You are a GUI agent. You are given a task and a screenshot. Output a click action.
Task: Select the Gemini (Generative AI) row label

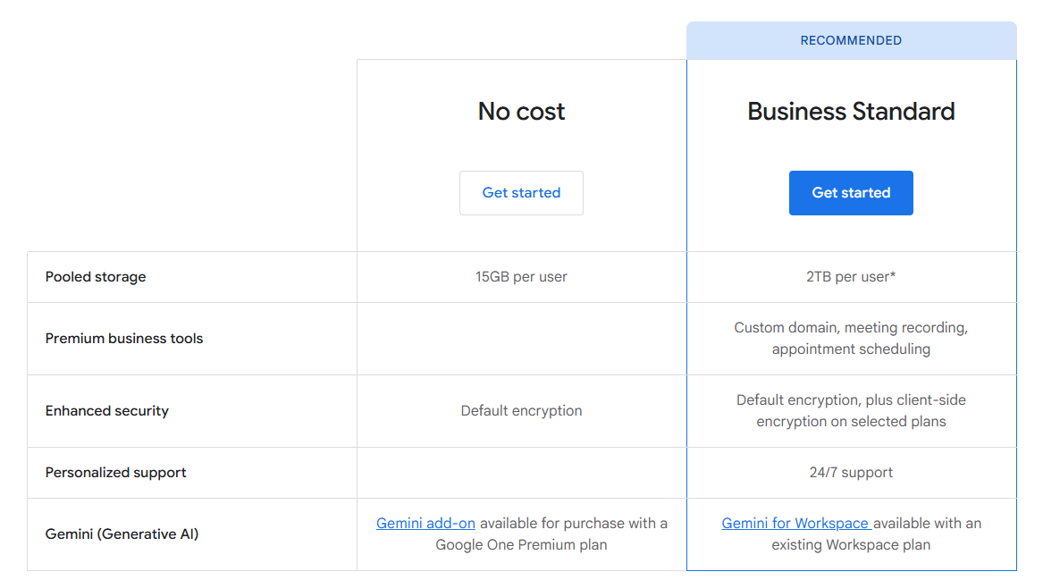(x=122, y=534)
